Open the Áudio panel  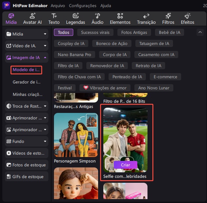click(97, 19)
